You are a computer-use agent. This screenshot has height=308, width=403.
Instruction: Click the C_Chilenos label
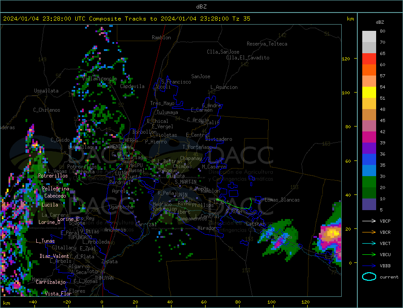tap(47, 110)
